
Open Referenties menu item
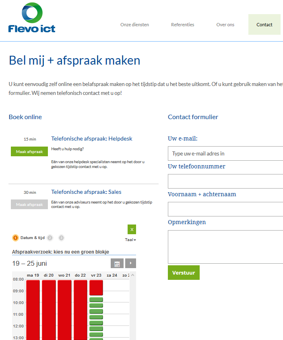pyautogui.click(x=182, y=25)
